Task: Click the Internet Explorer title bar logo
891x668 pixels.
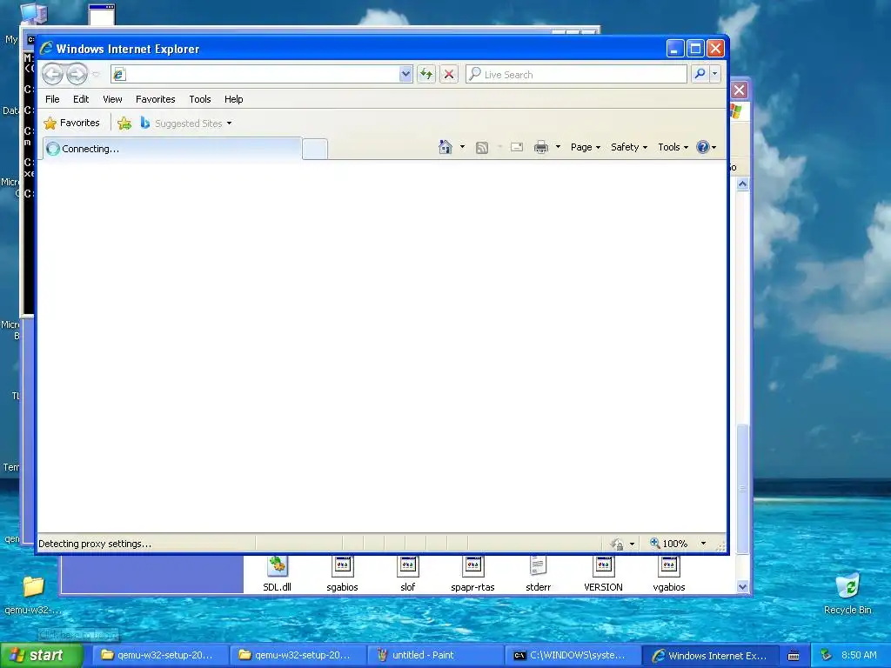Action: 46,49
